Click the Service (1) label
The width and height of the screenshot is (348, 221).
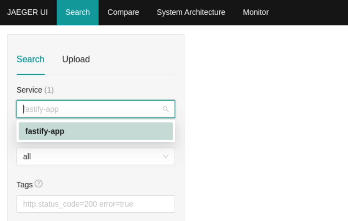[35, 90]
